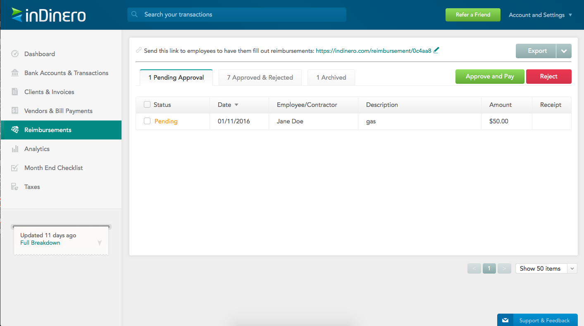This screenshot has height=326, width=584.
Task: Click Updated 11 days ago text
Action: point(48,235)
